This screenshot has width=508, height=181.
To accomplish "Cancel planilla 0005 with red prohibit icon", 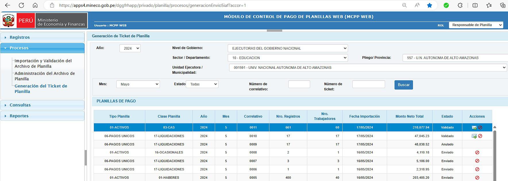I will tap(477, 178).
